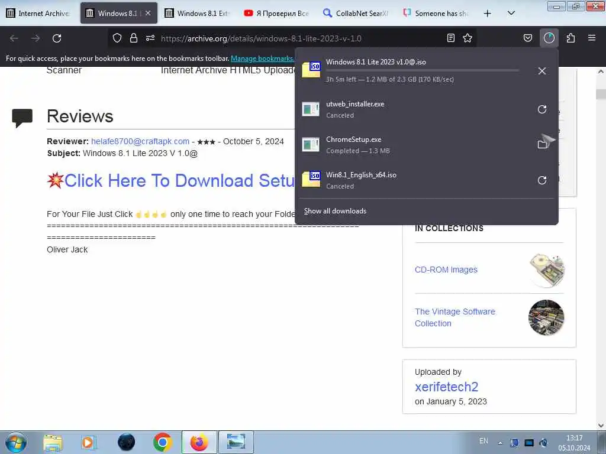
Task: Select the Win8.1_English_x64.iso download entry
Action: coord(414,180)
